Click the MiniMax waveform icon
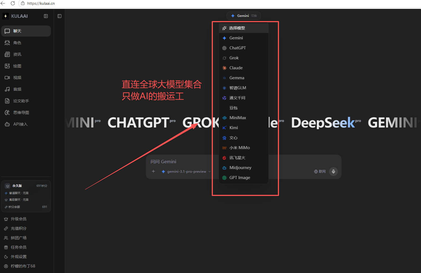421x273 pixels. 225,118
